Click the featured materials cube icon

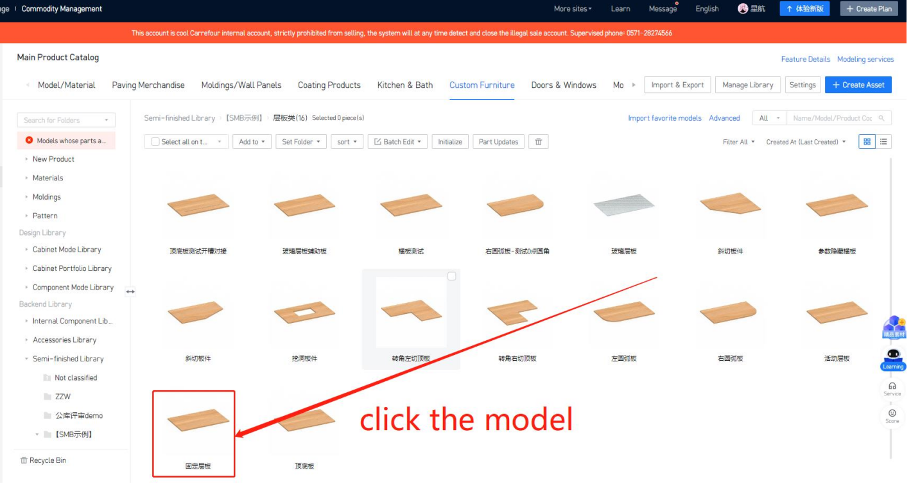click(x=894, y=327)
